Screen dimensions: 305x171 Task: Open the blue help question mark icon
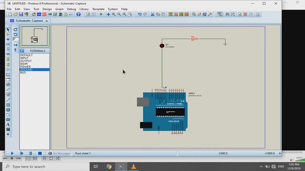point(78,14)
